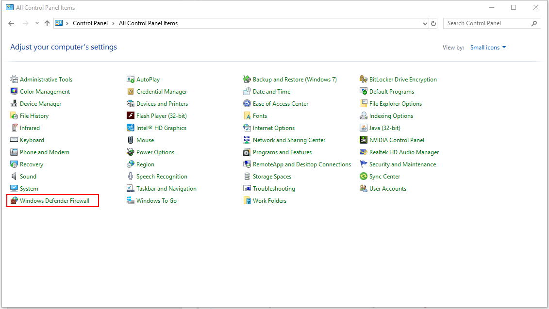Click the Realtek HD Audio Manager icon
Image resolution: width=549 pixels, height=309 pixels.
click(364, 152)
